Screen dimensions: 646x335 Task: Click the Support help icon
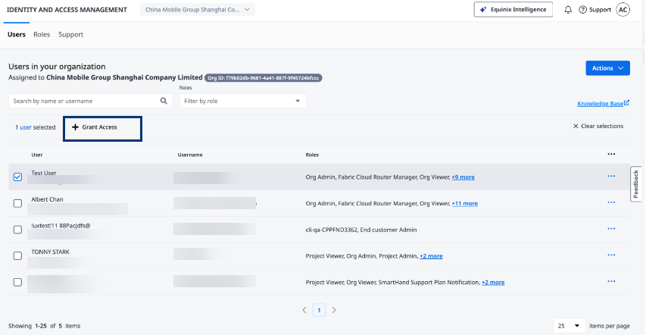tap(582, 10)
